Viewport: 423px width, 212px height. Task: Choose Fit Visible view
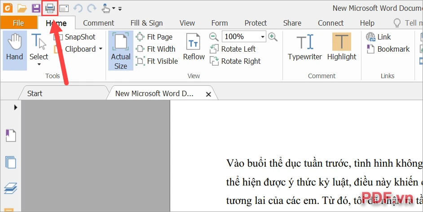point(157,61)
